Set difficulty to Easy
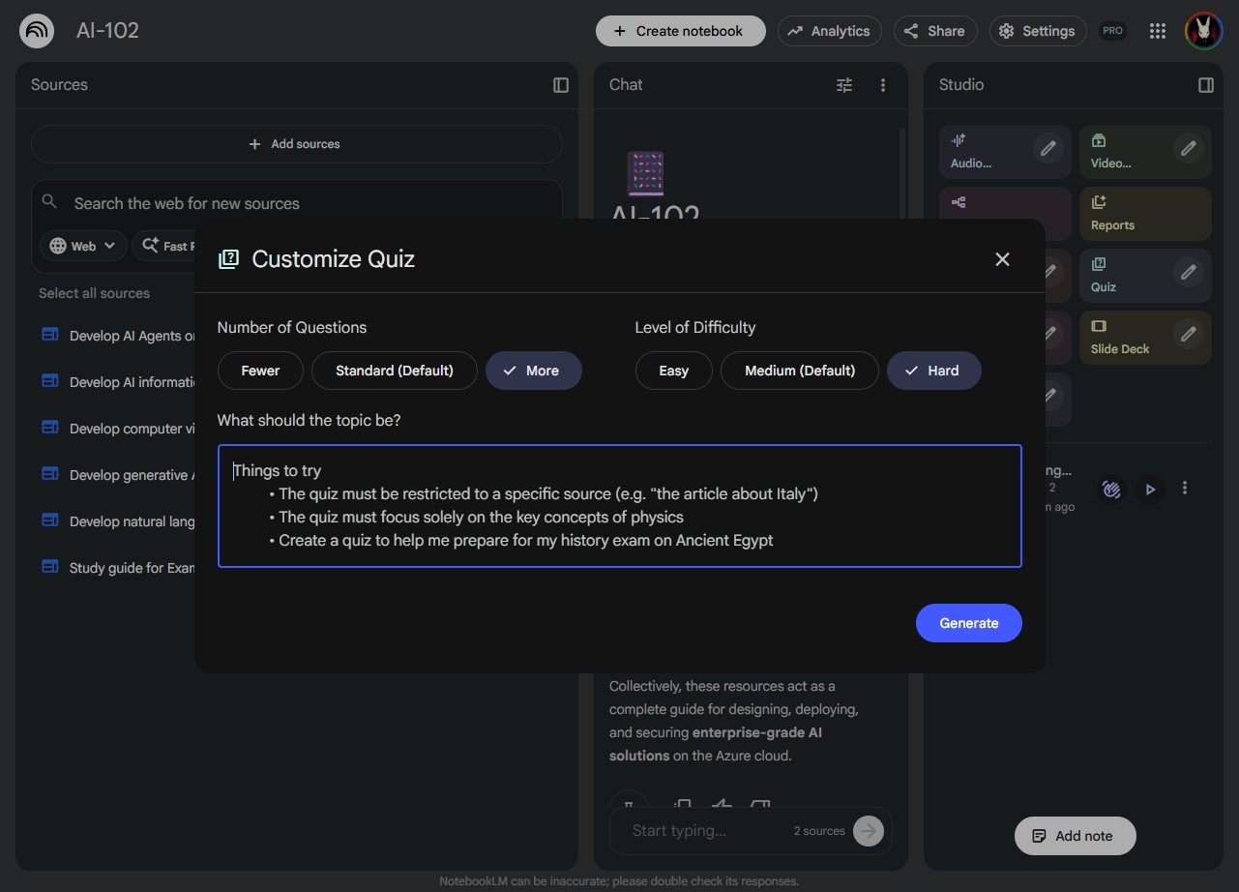The image size is (1239, 892). [674, 371]
